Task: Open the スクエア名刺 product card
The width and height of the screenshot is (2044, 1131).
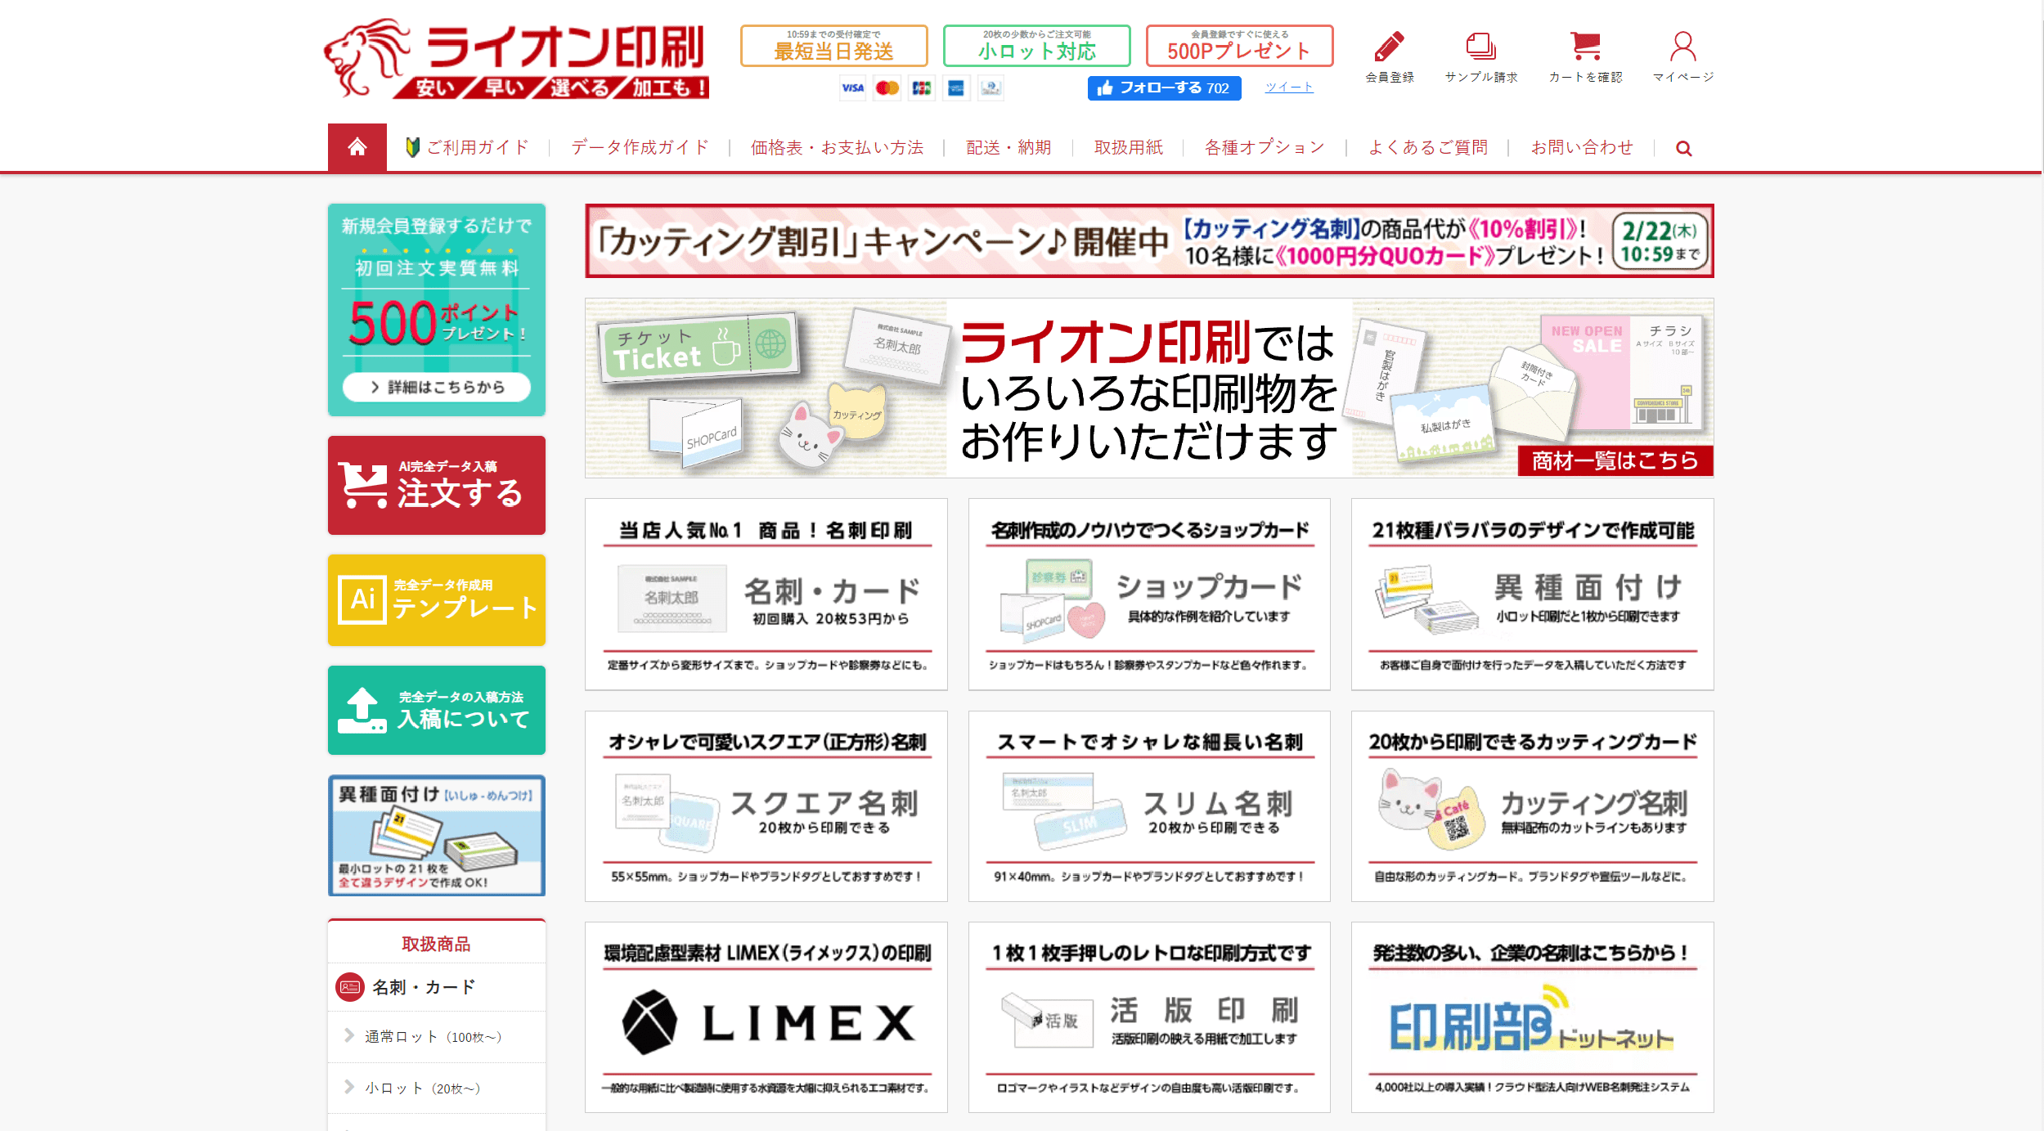Action: (766, 806)
